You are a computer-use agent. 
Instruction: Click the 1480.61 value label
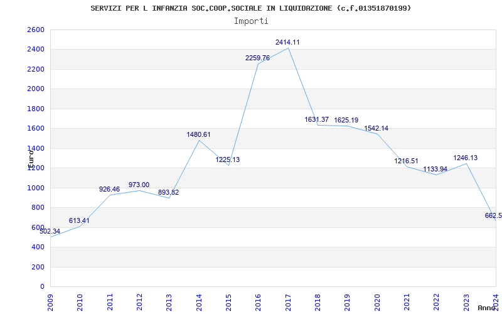pyautogui.click(x=198, y=134)
